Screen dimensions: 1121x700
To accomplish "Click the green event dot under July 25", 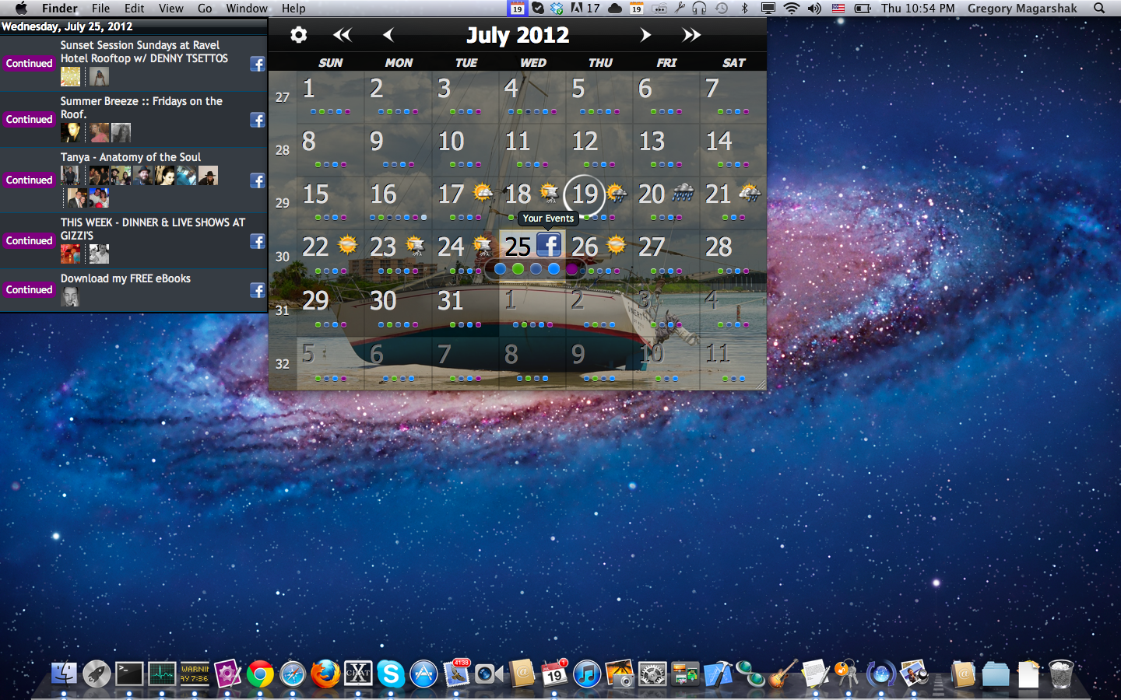I will pyautogui.click(x=518, y=268).
